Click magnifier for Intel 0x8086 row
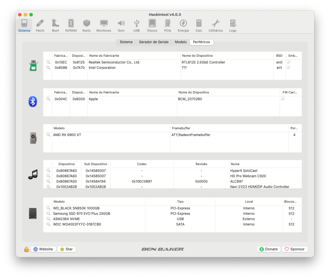This screenshot has height=278, width=330. pyautogui.click(x=49, y=67)
